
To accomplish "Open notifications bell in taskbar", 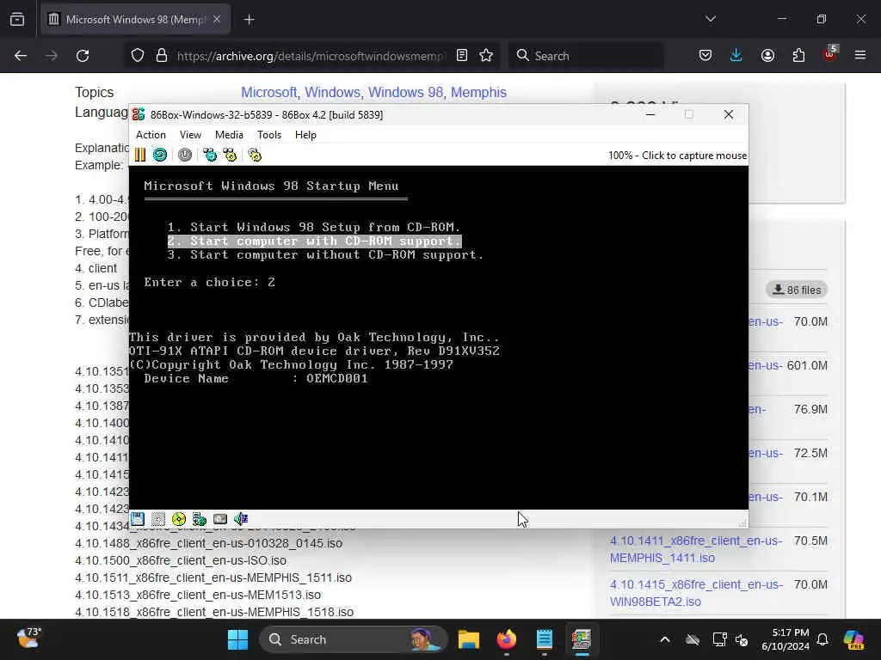I will click(822, 639).
